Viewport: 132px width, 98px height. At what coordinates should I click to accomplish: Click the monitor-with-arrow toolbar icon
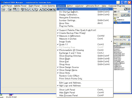click(22, 10)
